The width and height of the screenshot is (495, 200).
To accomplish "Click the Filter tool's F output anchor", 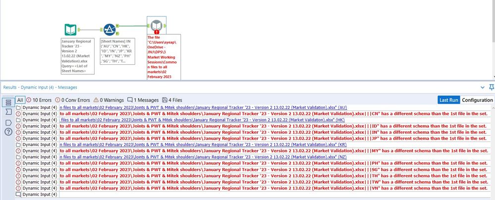I will tap(117, 34).
